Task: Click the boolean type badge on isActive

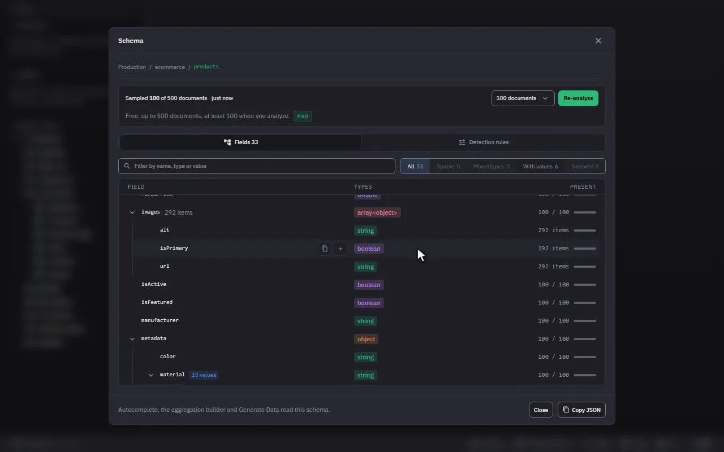Action: pyautogui.click(x=369, y=285)
